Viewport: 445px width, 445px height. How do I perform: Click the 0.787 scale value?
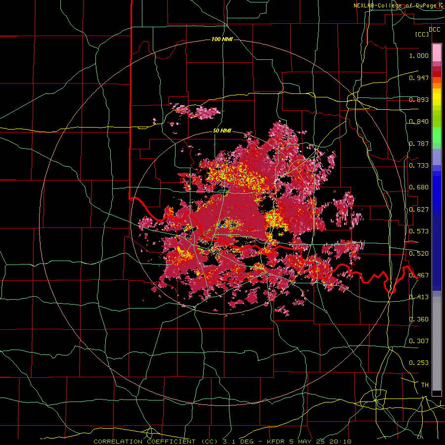coord(419,143)
